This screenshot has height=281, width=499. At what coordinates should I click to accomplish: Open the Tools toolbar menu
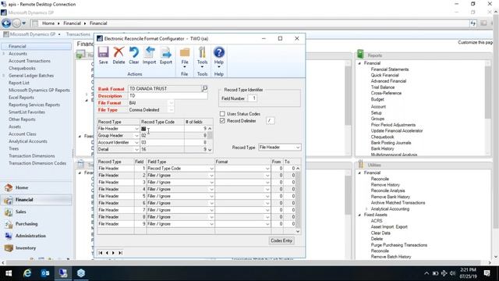point(202,57)
